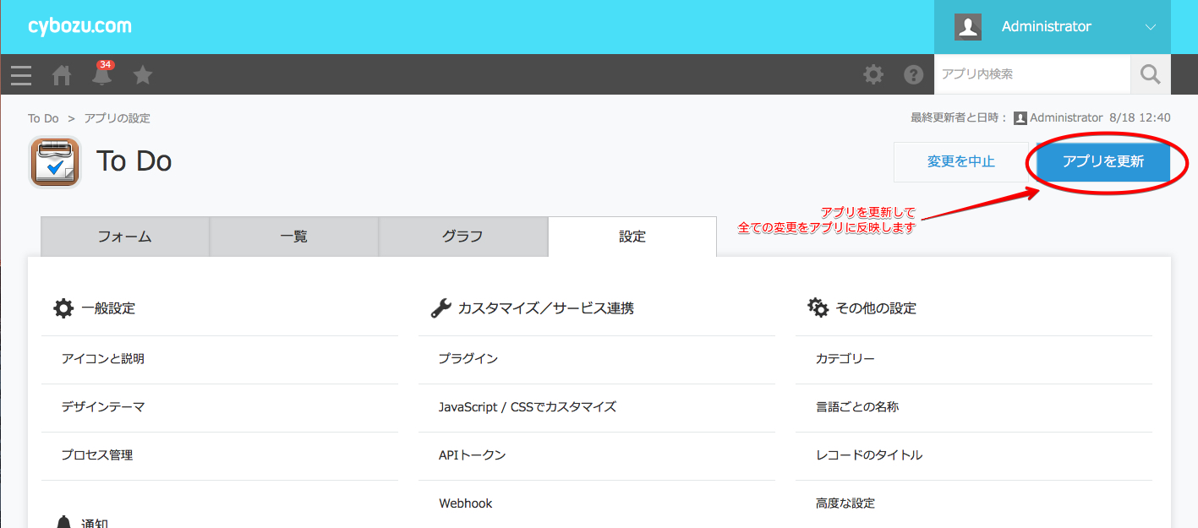The width and height of the screenshot is (1198, 528).
Task: Click the カスタマイズ／サービス連携 wrench icon
Action: (x=440, y=308)
